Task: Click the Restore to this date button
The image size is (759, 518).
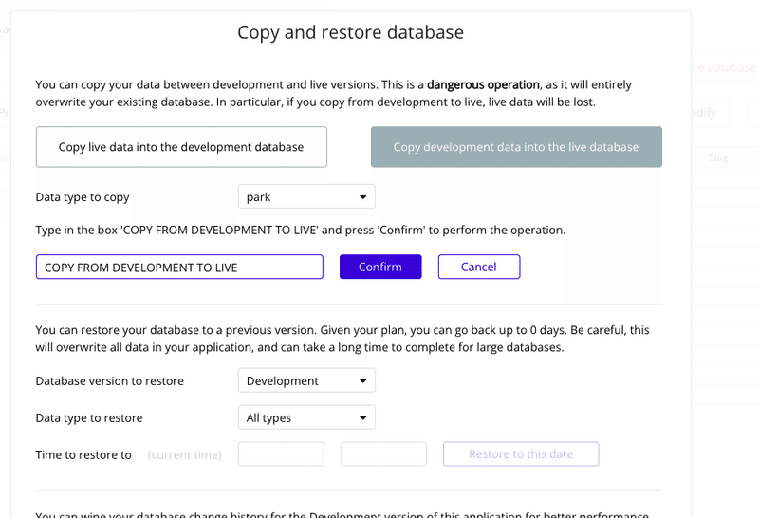Action: point(521,454)
